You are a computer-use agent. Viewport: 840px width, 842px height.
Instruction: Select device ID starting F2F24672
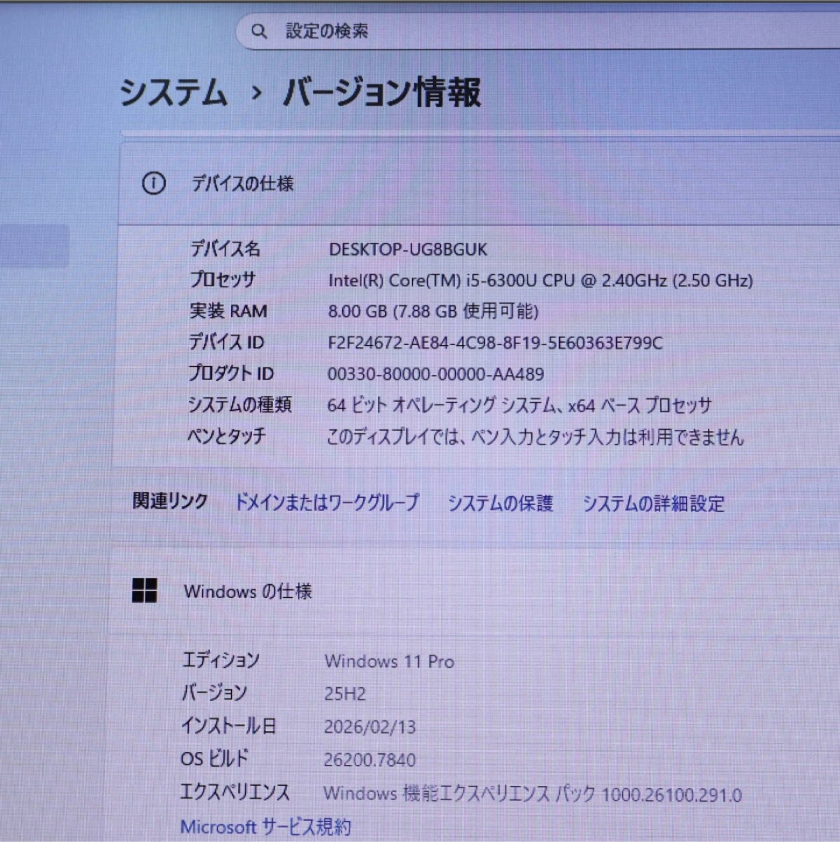(x=495, y=343)
